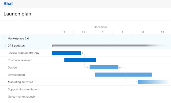Click the 18 week column header
This screenshot has height=103, width=171.
pos(64,32)
